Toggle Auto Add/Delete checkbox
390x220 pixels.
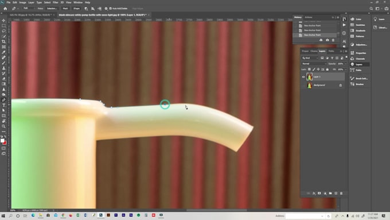(x=111, y=9)
